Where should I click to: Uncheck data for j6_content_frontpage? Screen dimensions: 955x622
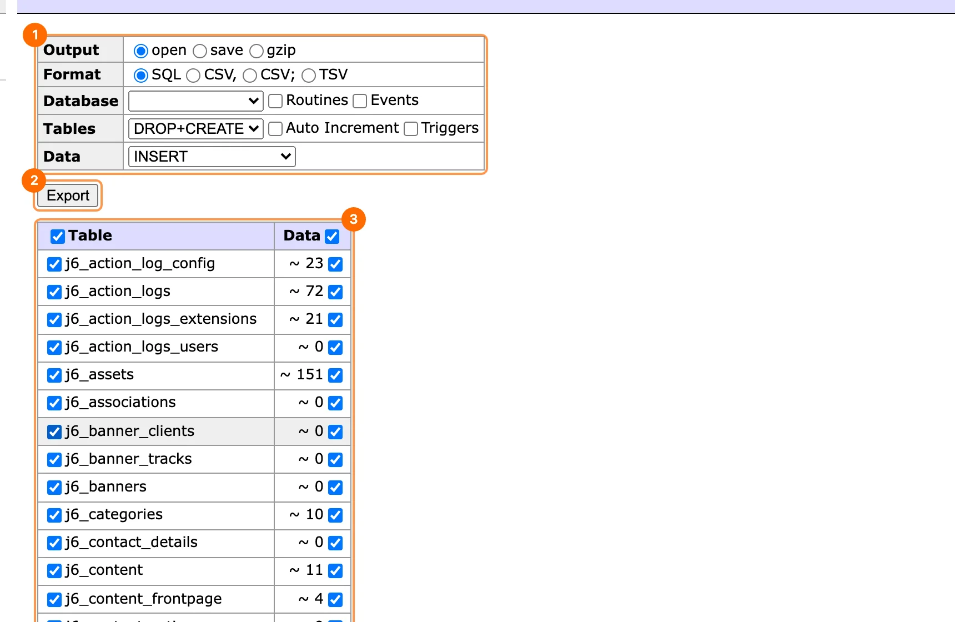click(335, 600)
